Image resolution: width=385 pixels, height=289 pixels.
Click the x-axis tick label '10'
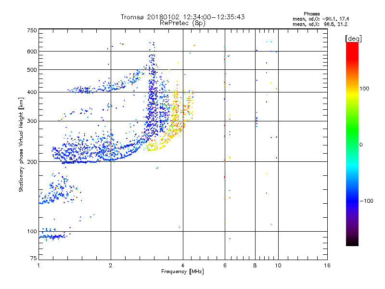click(x=278, y=265)
